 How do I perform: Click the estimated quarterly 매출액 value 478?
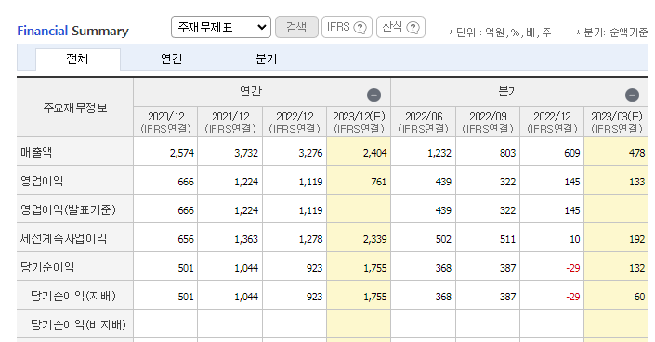coord(636,153)
